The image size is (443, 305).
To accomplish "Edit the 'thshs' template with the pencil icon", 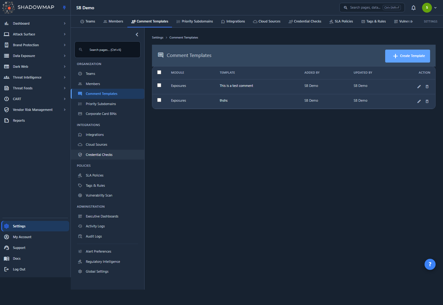I will click(419, 101).
